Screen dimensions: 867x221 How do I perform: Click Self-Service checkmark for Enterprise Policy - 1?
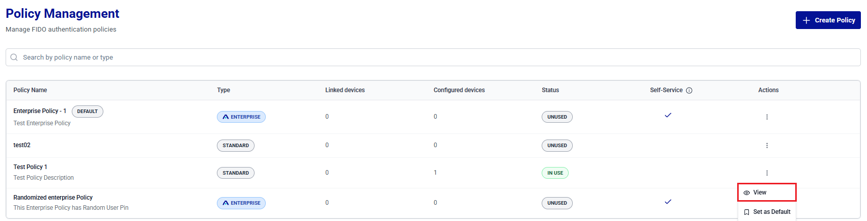click(668, 115)
